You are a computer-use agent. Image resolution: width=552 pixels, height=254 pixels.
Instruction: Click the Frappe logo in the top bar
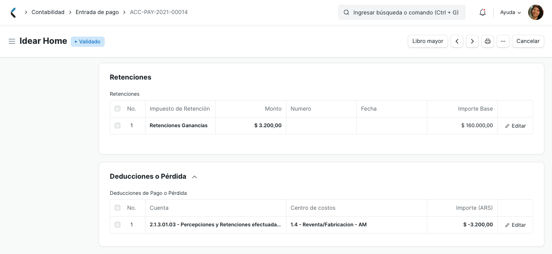click(x=12, y=12)
